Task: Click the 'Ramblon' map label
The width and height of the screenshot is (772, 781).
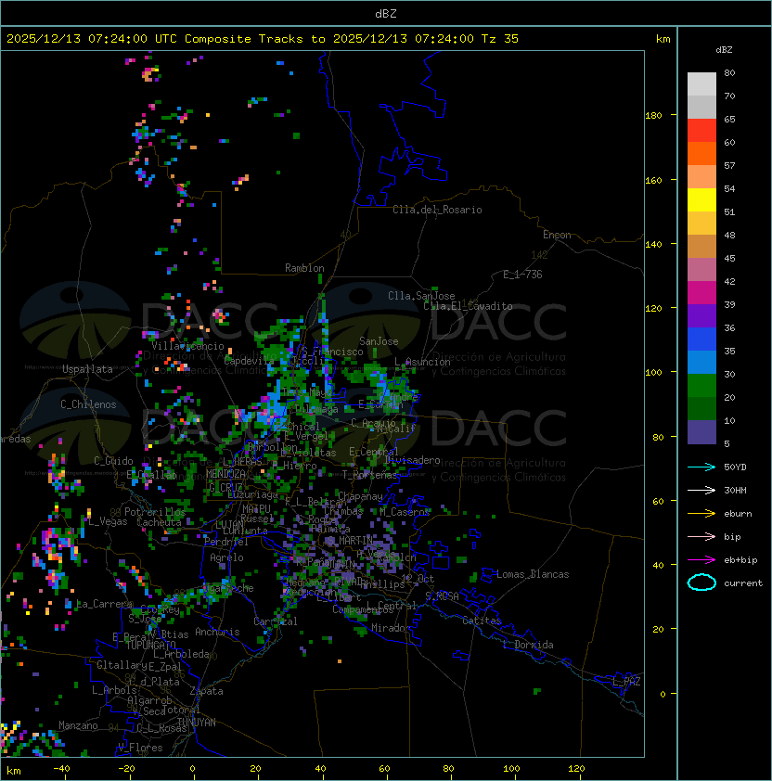Action: pyautogui.click(x=304, y=268)
